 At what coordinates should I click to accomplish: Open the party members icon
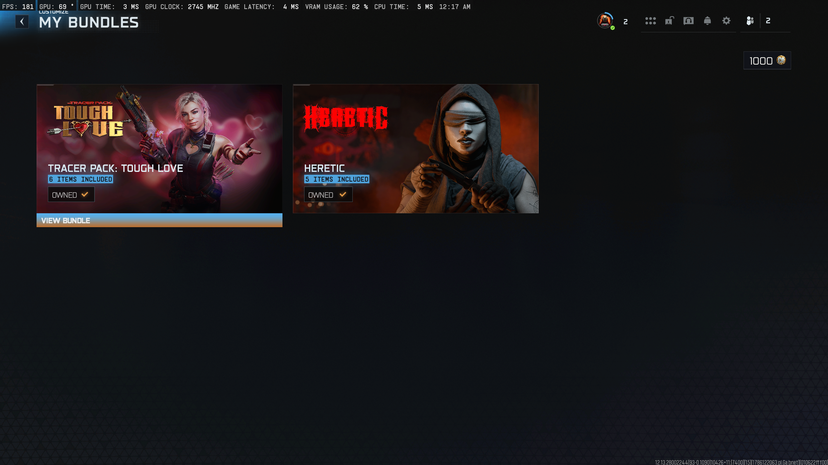click(x=750, y=21)
